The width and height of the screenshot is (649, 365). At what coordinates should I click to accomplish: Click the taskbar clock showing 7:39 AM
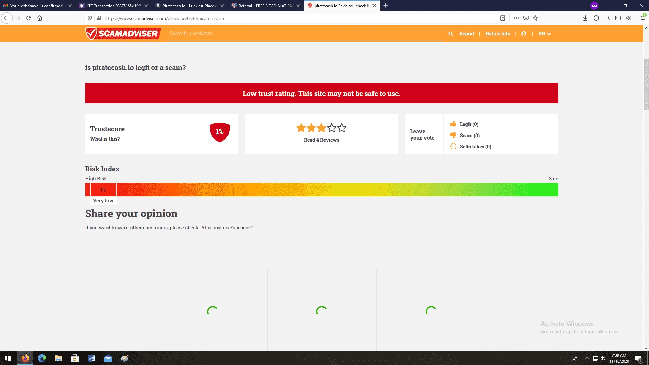click(x=619, y=358)
